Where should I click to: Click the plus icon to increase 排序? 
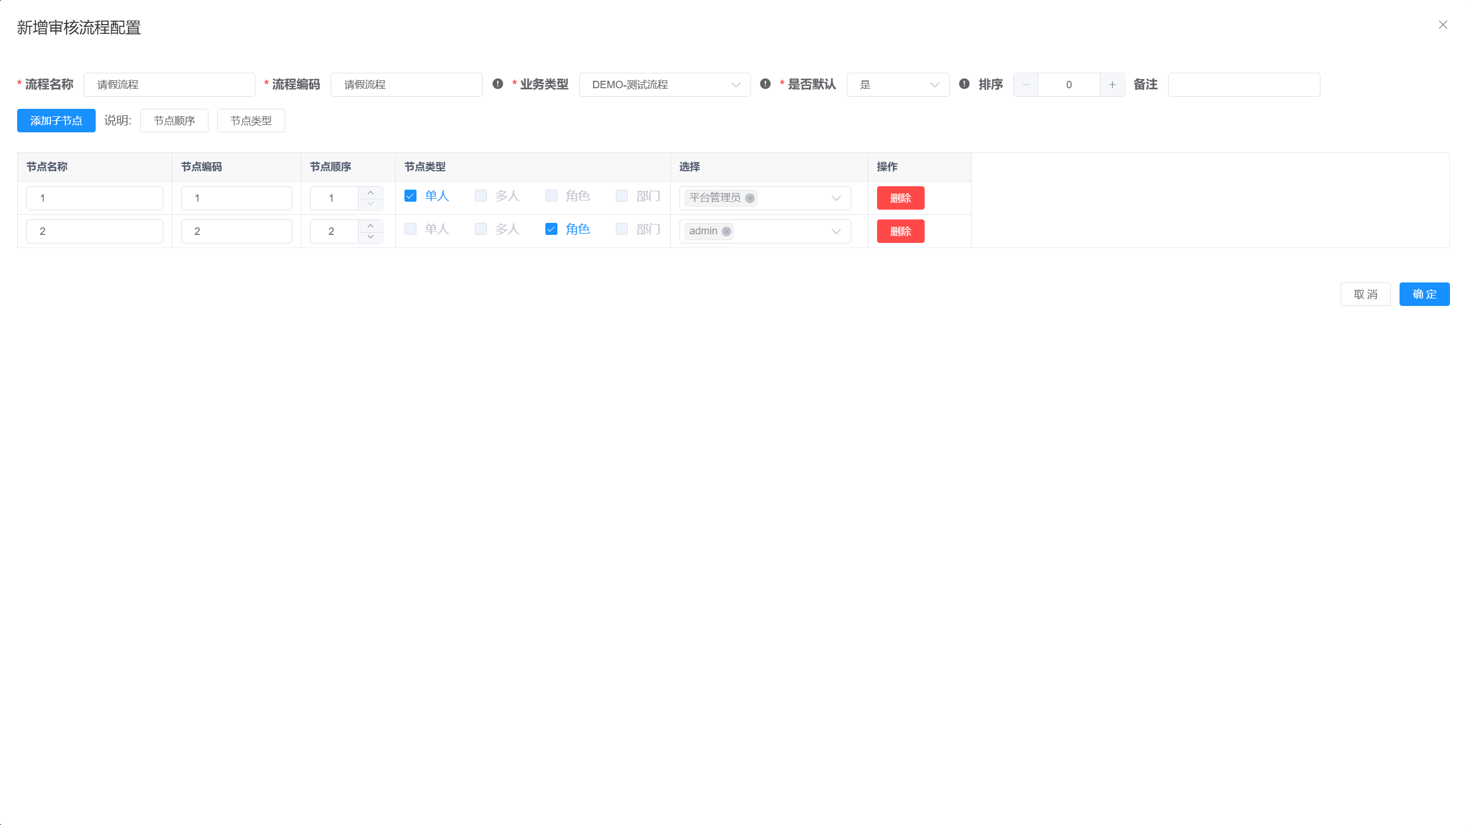click(1111, 84)
